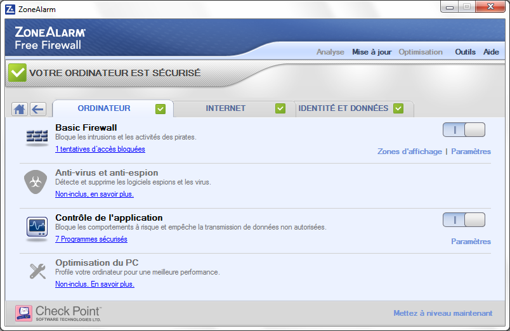Click the PC optimisation wrench icon
This screenshot has width=510, height=331.
pos(37,271)
